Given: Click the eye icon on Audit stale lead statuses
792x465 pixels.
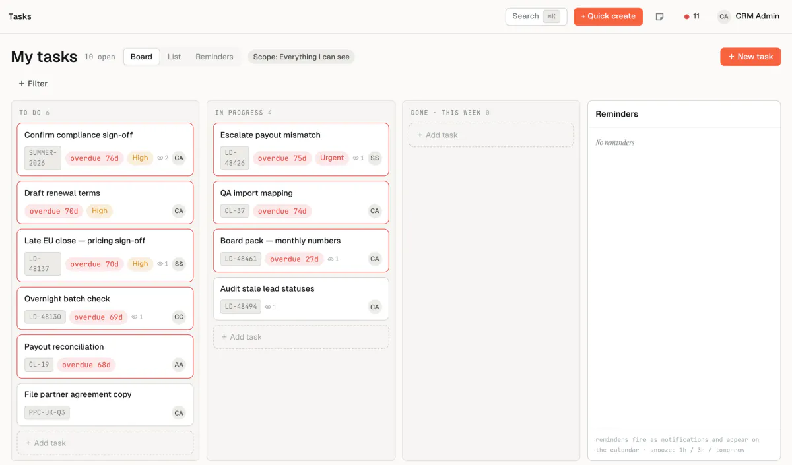Looking at the screenshot, I should (268, 307).
